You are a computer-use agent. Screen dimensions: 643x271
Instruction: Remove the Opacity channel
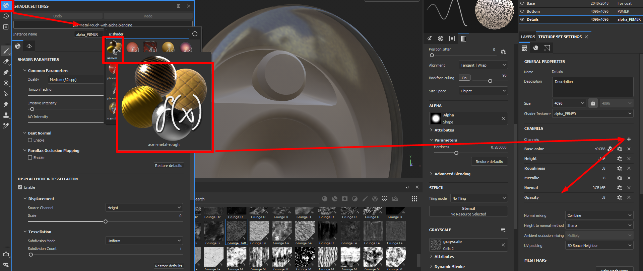click(629, 197)
